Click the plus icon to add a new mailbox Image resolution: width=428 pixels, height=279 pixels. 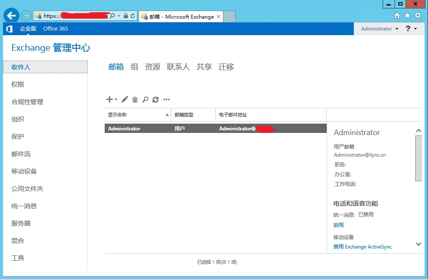point(109,99)
